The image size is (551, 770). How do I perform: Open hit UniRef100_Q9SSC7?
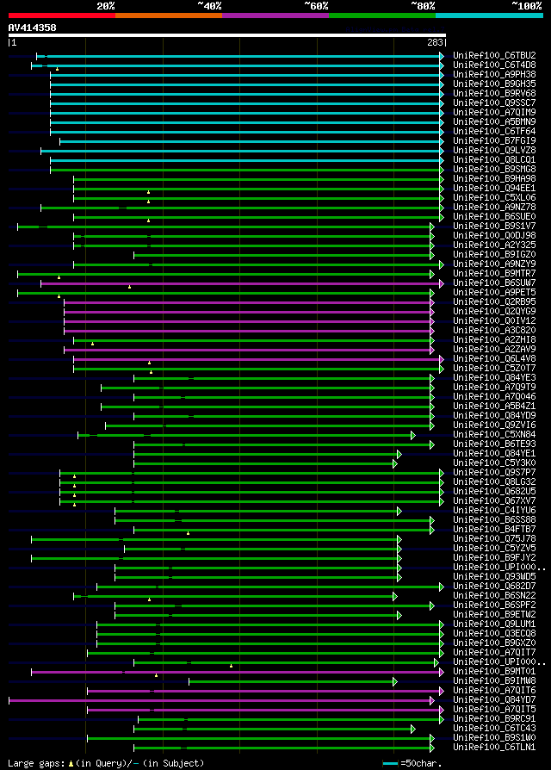click(x=494, y=103)
